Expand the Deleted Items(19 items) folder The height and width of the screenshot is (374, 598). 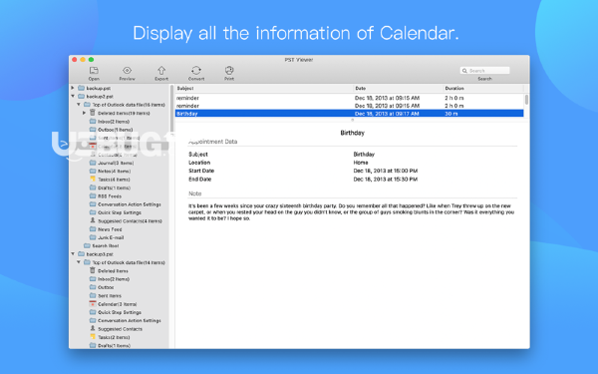click(x=85, y=113)
